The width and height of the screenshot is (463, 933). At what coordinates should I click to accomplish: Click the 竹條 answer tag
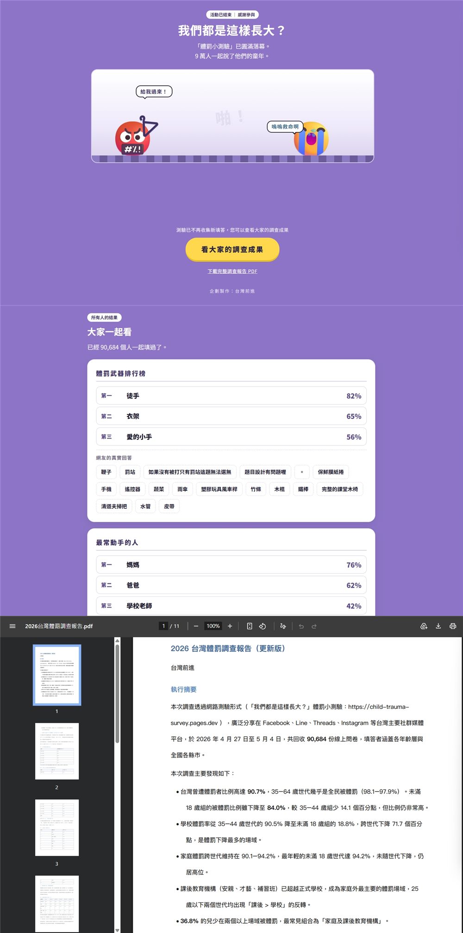[x=256, y=489]
